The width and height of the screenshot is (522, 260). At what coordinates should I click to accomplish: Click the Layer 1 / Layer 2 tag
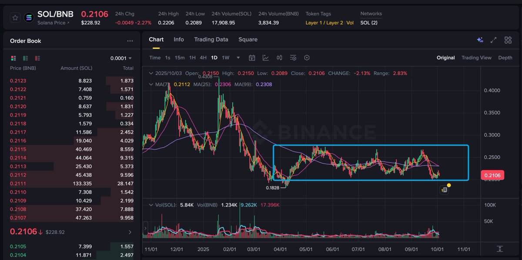point(324,23)
